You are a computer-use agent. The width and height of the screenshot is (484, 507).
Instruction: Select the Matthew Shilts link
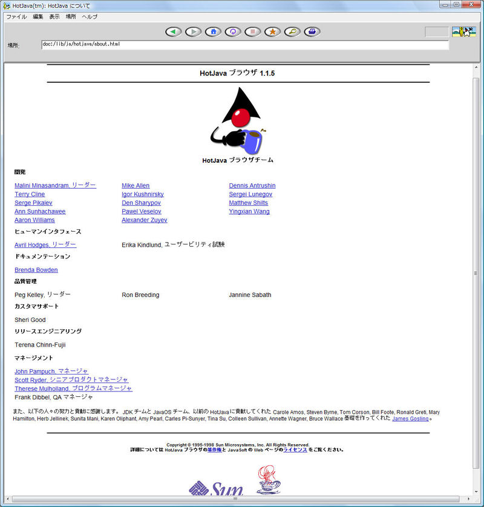pos(248,203)
